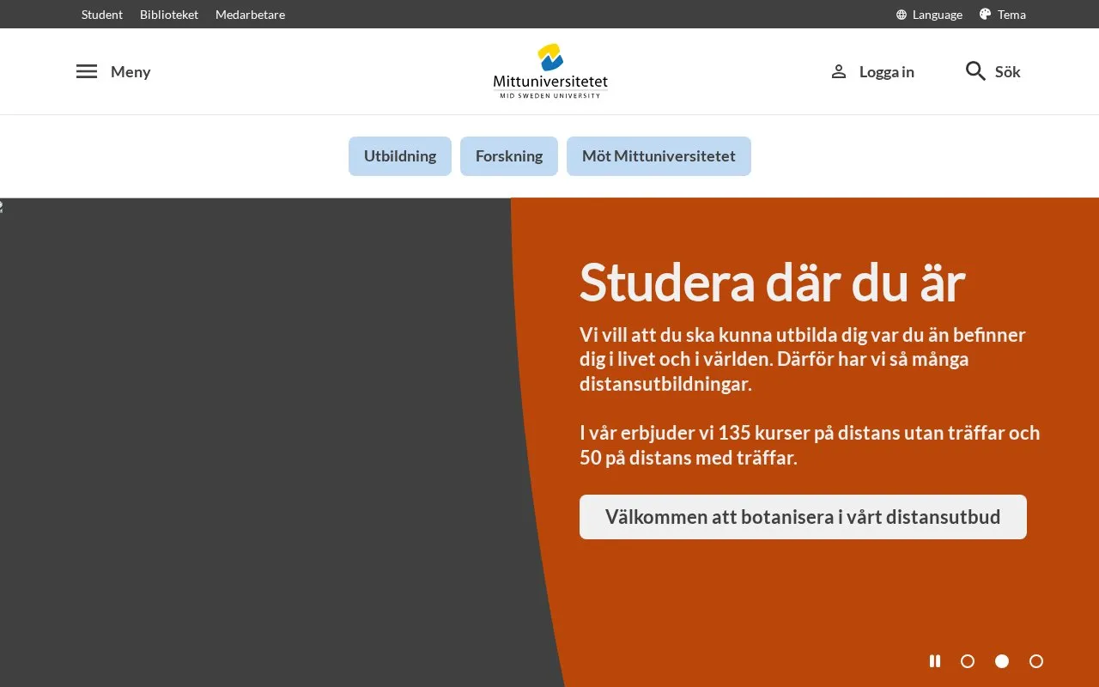Click Välkommen att botanisera i vårt distansutbud
The width and height of the screenshot is (1099, 687).
(803, 517)
